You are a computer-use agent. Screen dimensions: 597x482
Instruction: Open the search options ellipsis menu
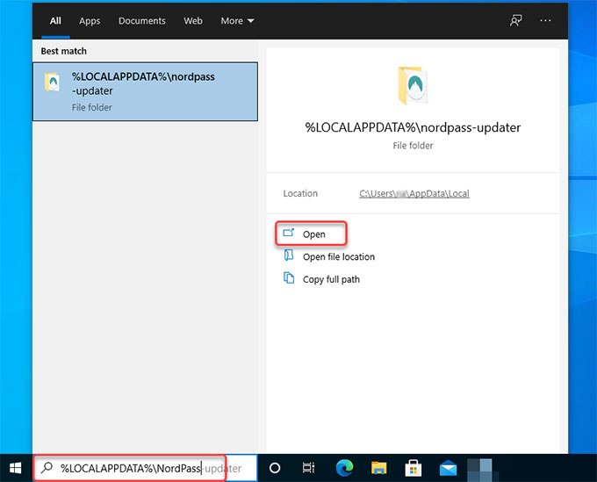click(x=545, y=20)
